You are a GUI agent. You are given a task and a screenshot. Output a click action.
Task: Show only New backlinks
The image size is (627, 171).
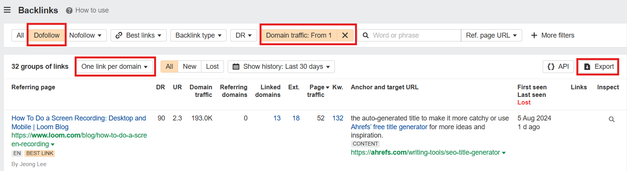[189, 66]
